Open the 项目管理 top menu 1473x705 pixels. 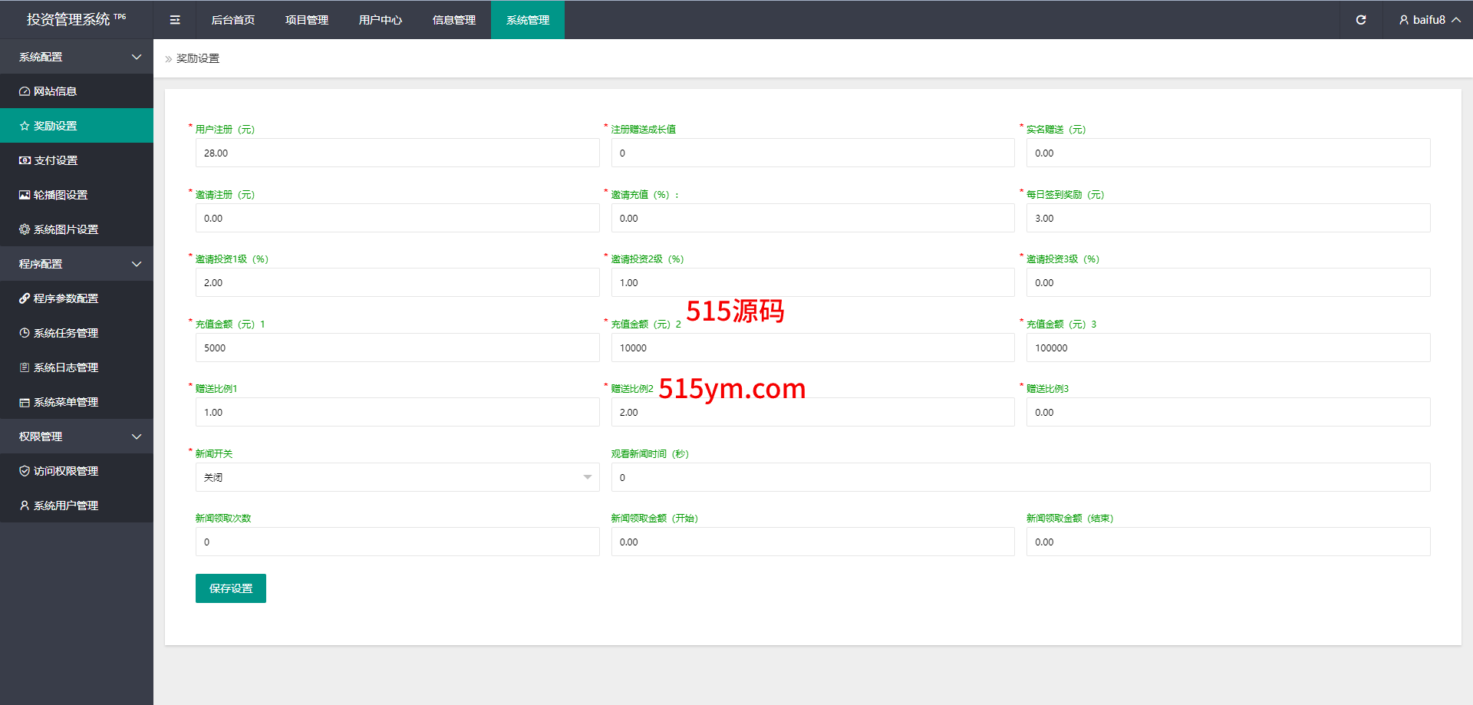(x=307, y=20)
